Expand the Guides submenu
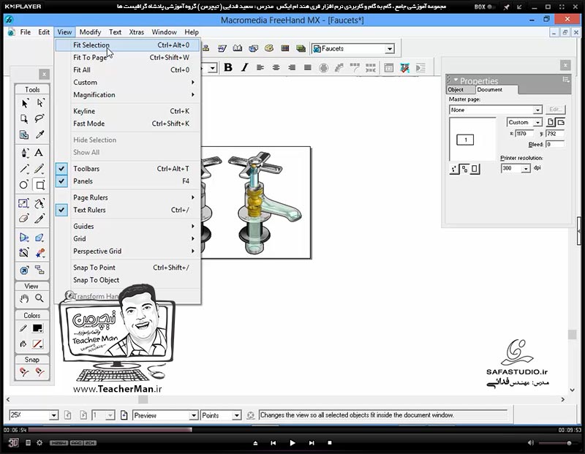Image resolution: width=585 pixels, height=454 pixels. pyautogui.click(x=127, y=226)
